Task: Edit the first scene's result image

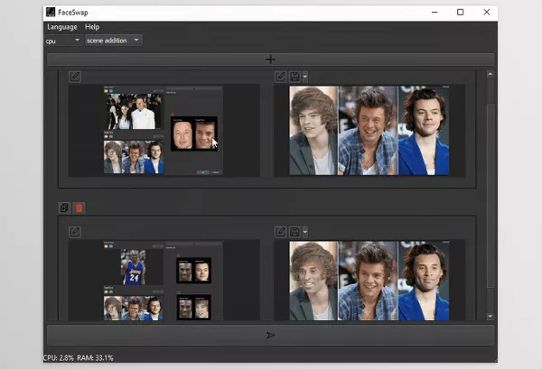Action: (x=280, y=77)
